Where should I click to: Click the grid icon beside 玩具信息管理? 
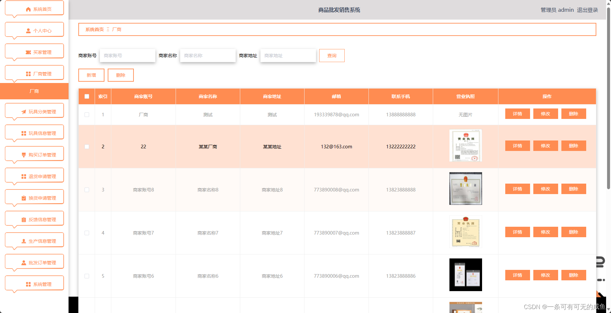(24, 133)
